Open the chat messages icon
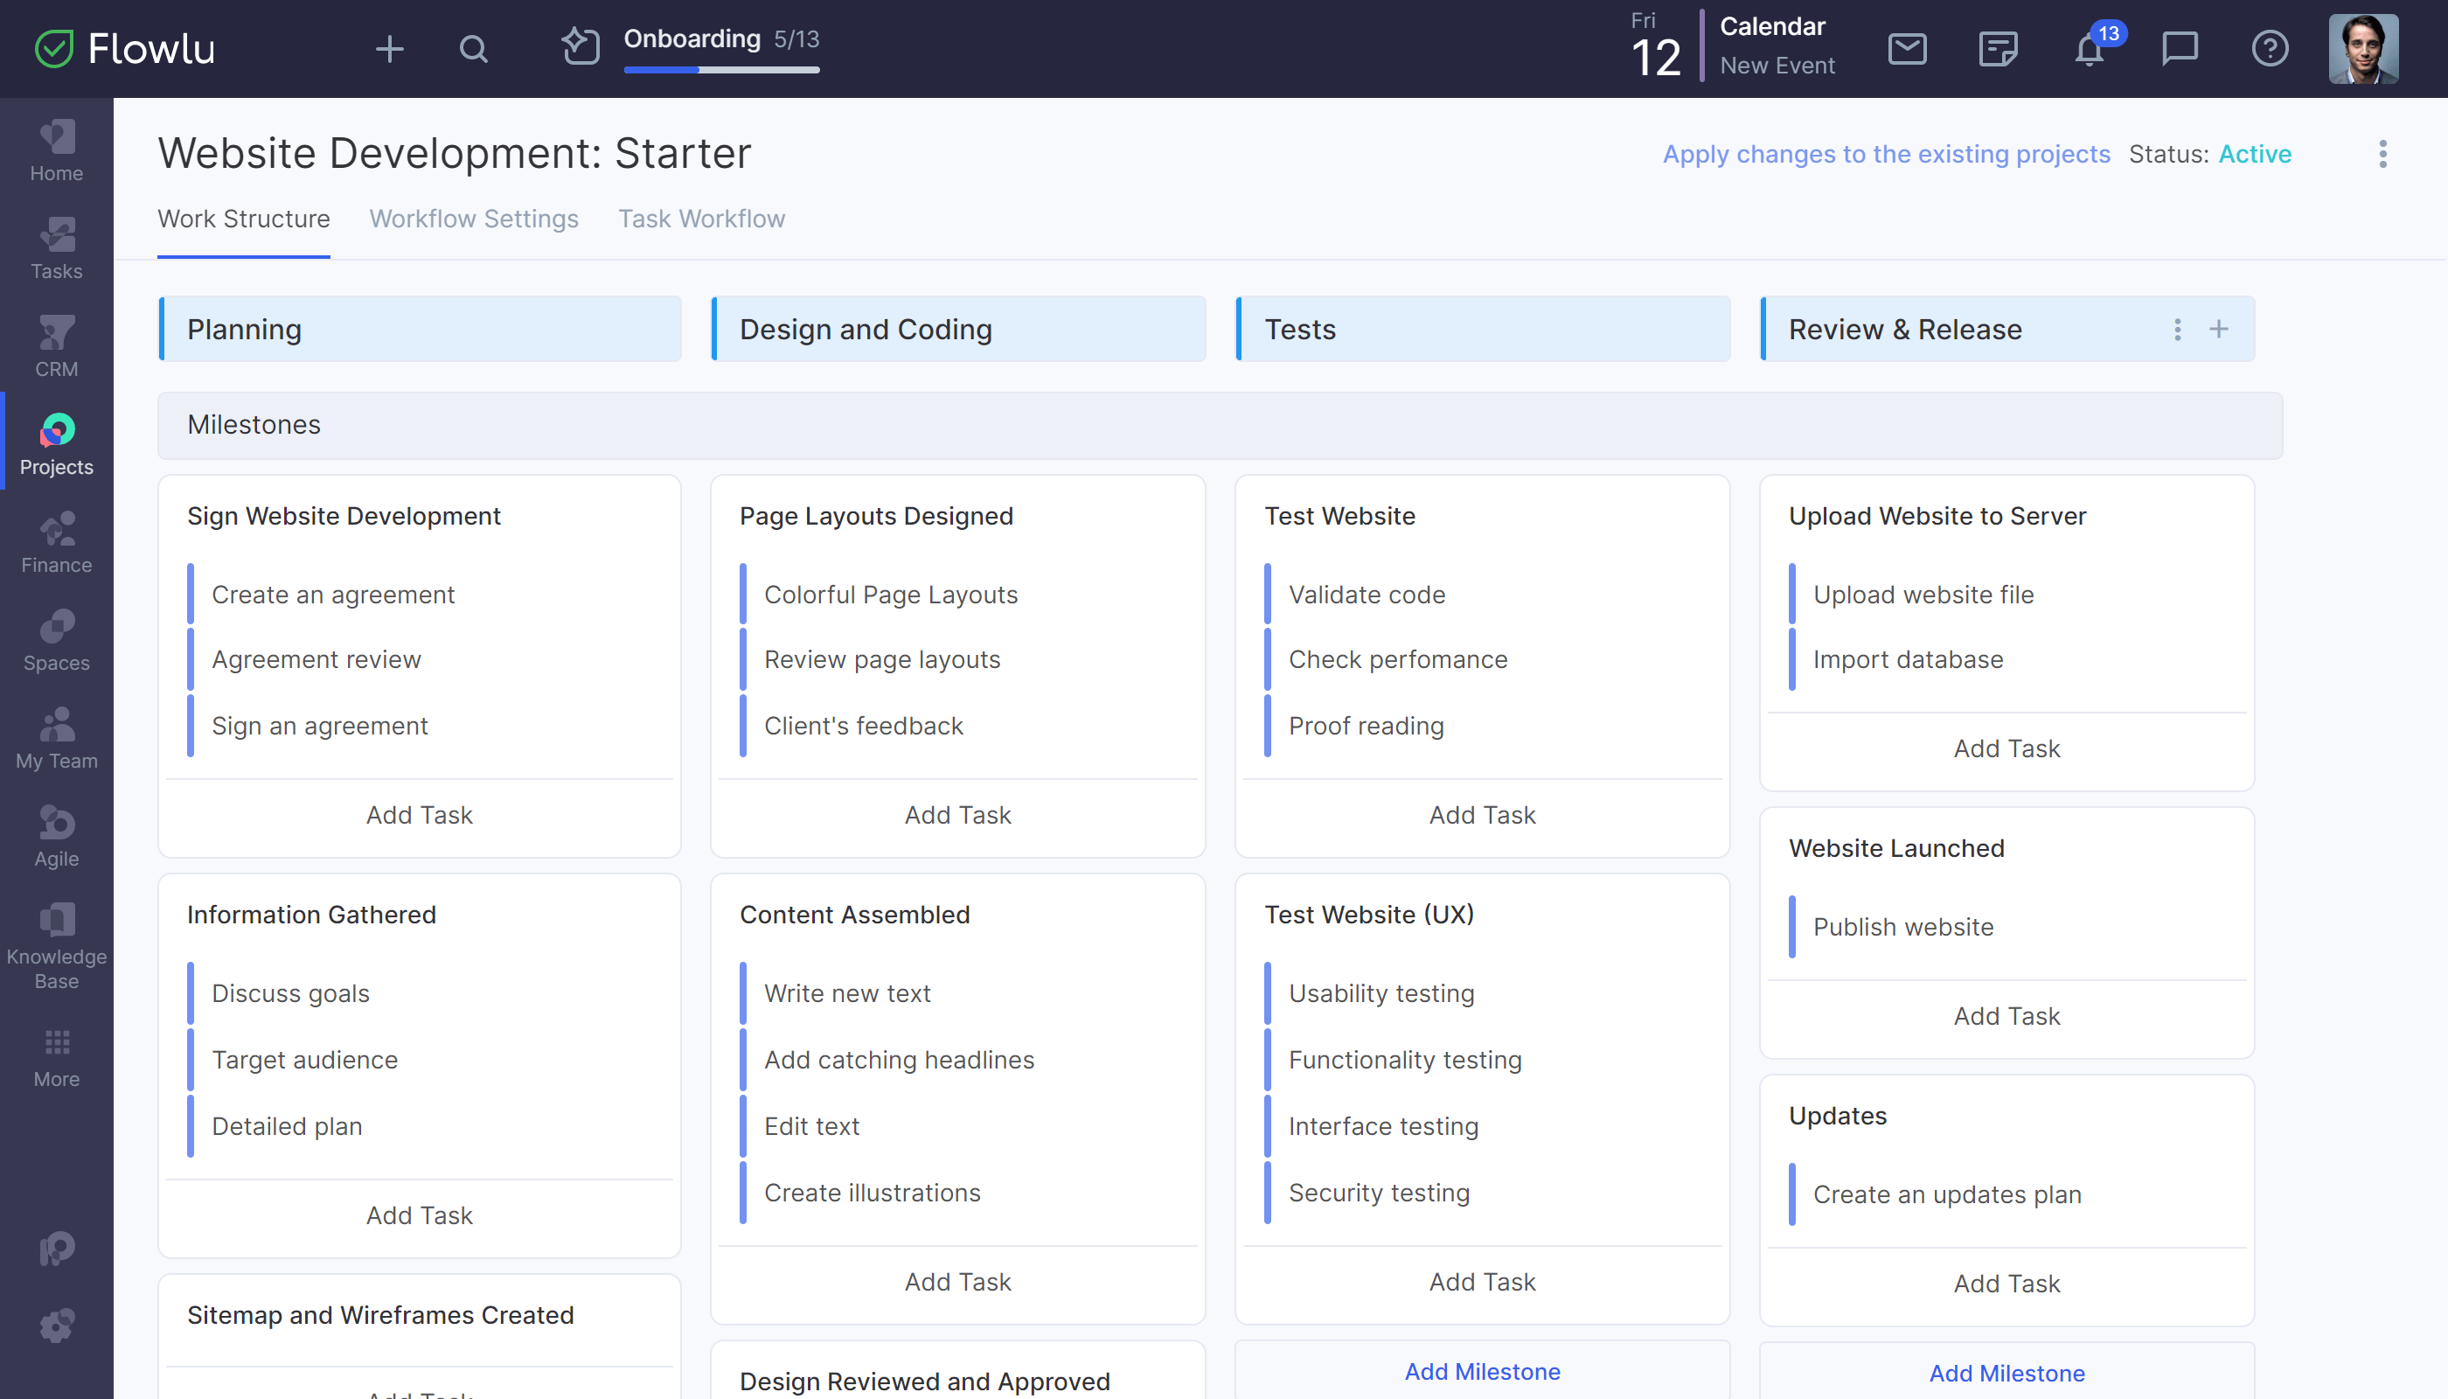 pos(2179,48)
